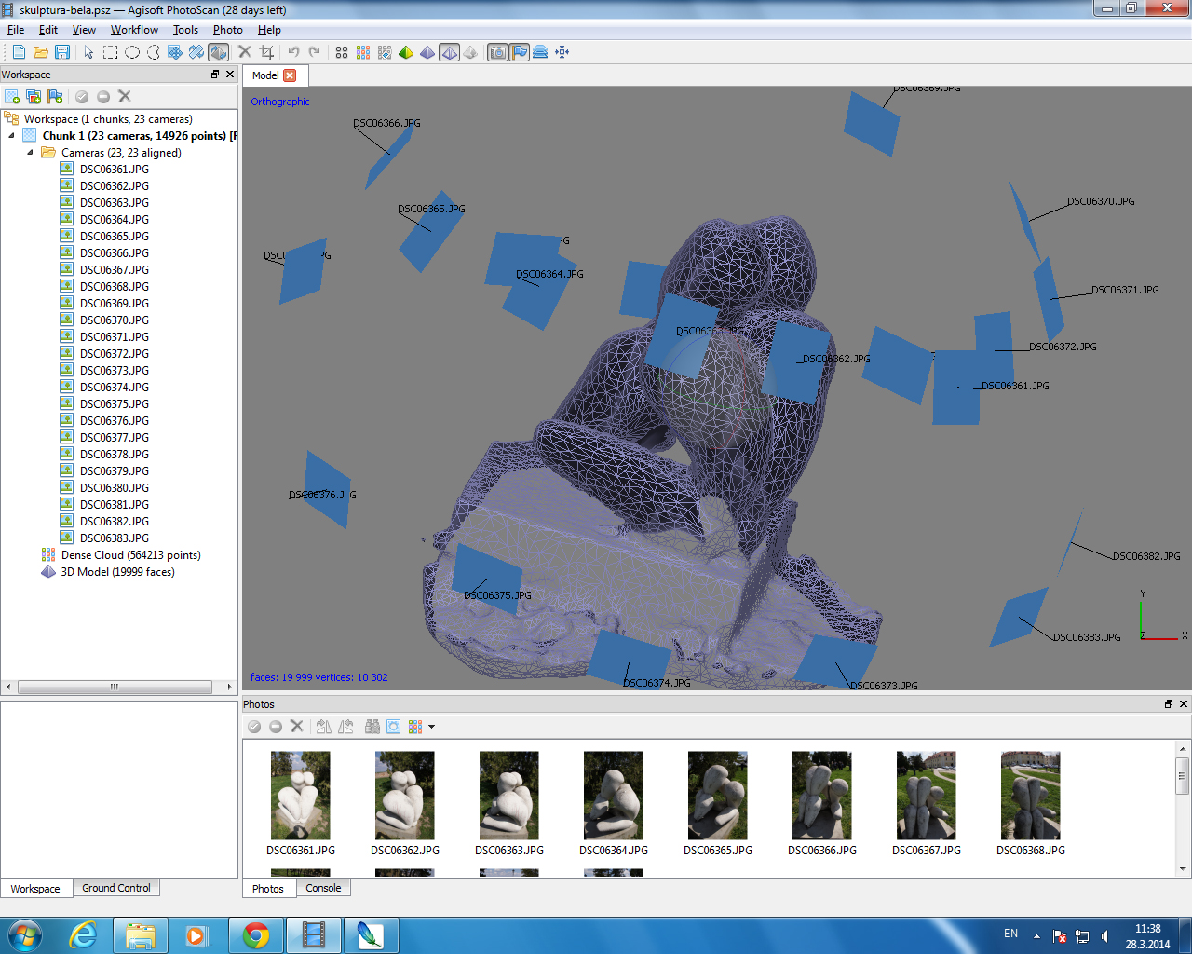
Task: Close the Model tab
Action: [290, 75]
